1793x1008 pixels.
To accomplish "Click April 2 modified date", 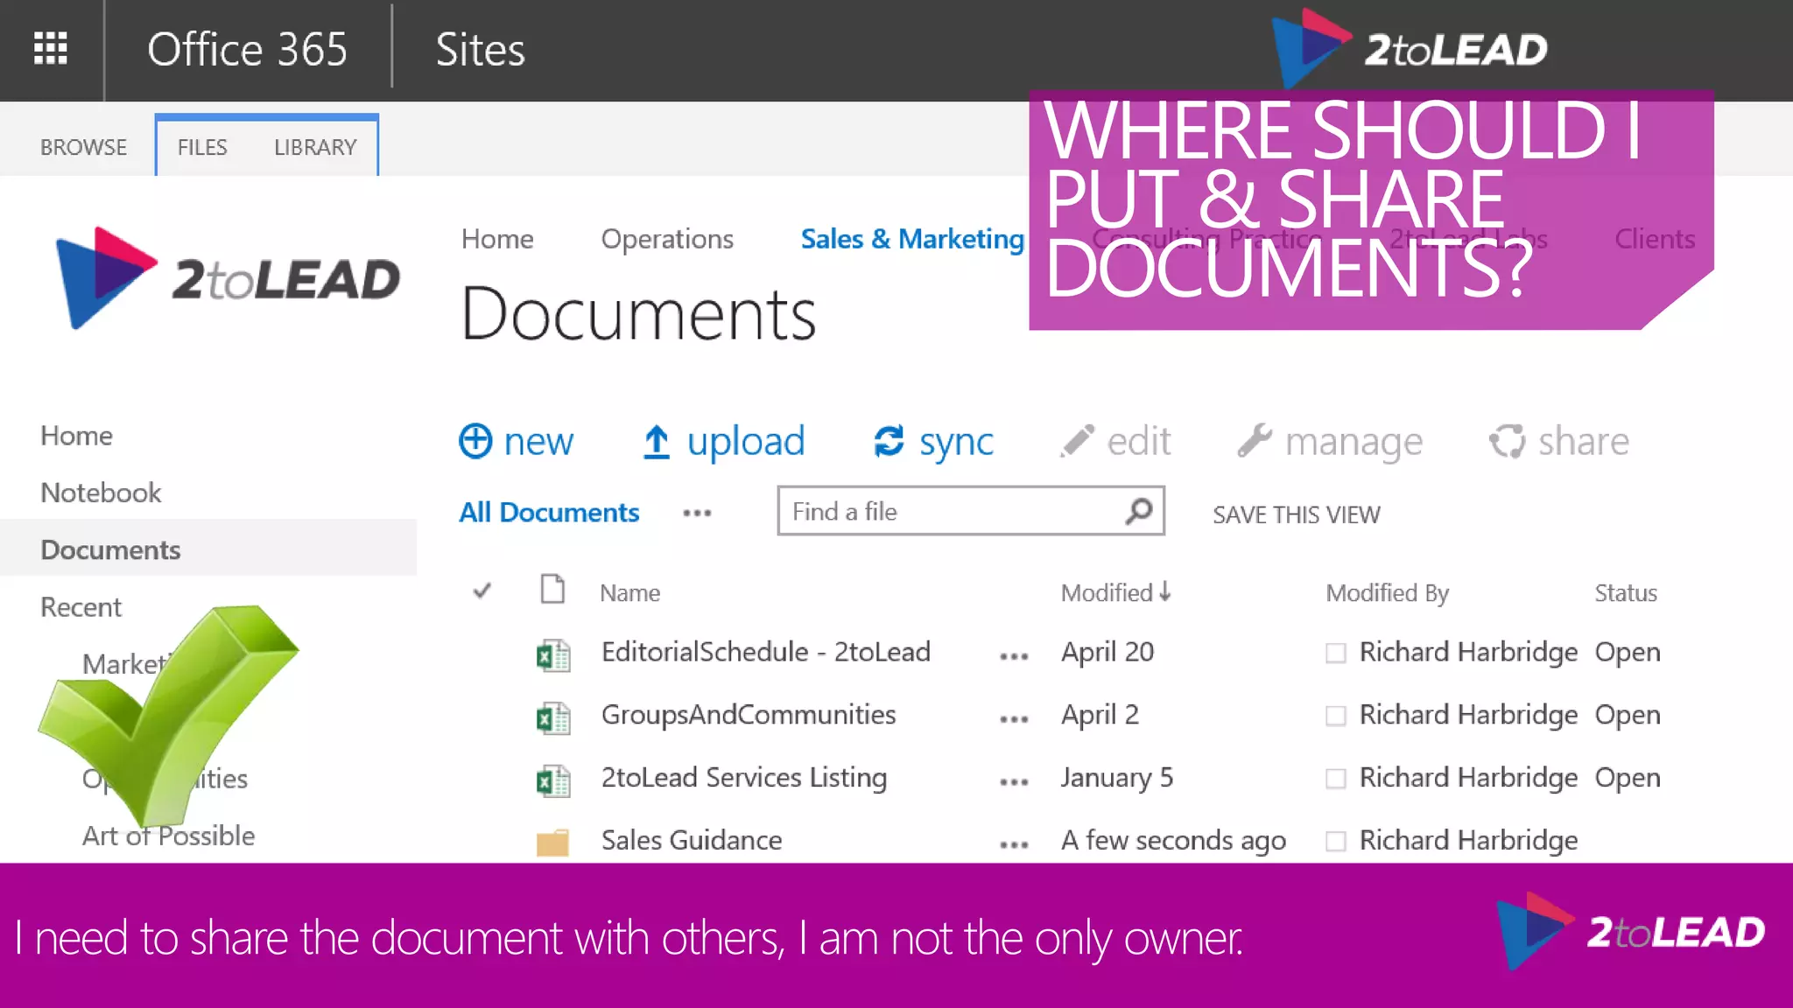I will tap(1100, 716).
